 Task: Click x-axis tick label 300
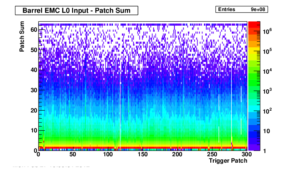tap(247, 154)
